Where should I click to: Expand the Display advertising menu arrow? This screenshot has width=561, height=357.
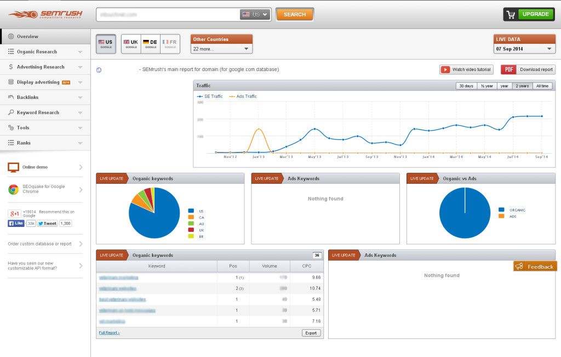[x=80, y=83]
